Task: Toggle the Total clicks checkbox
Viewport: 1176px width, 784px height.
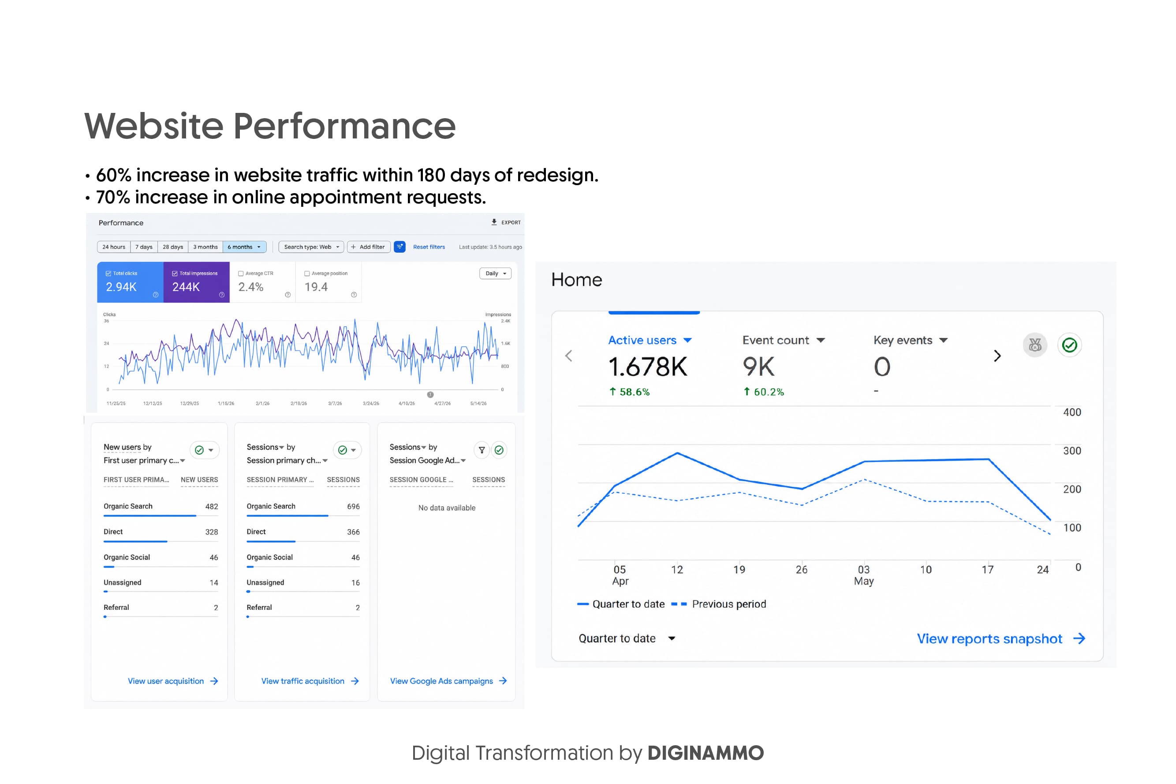Action: pyautogui.click(x=108, y=273)
